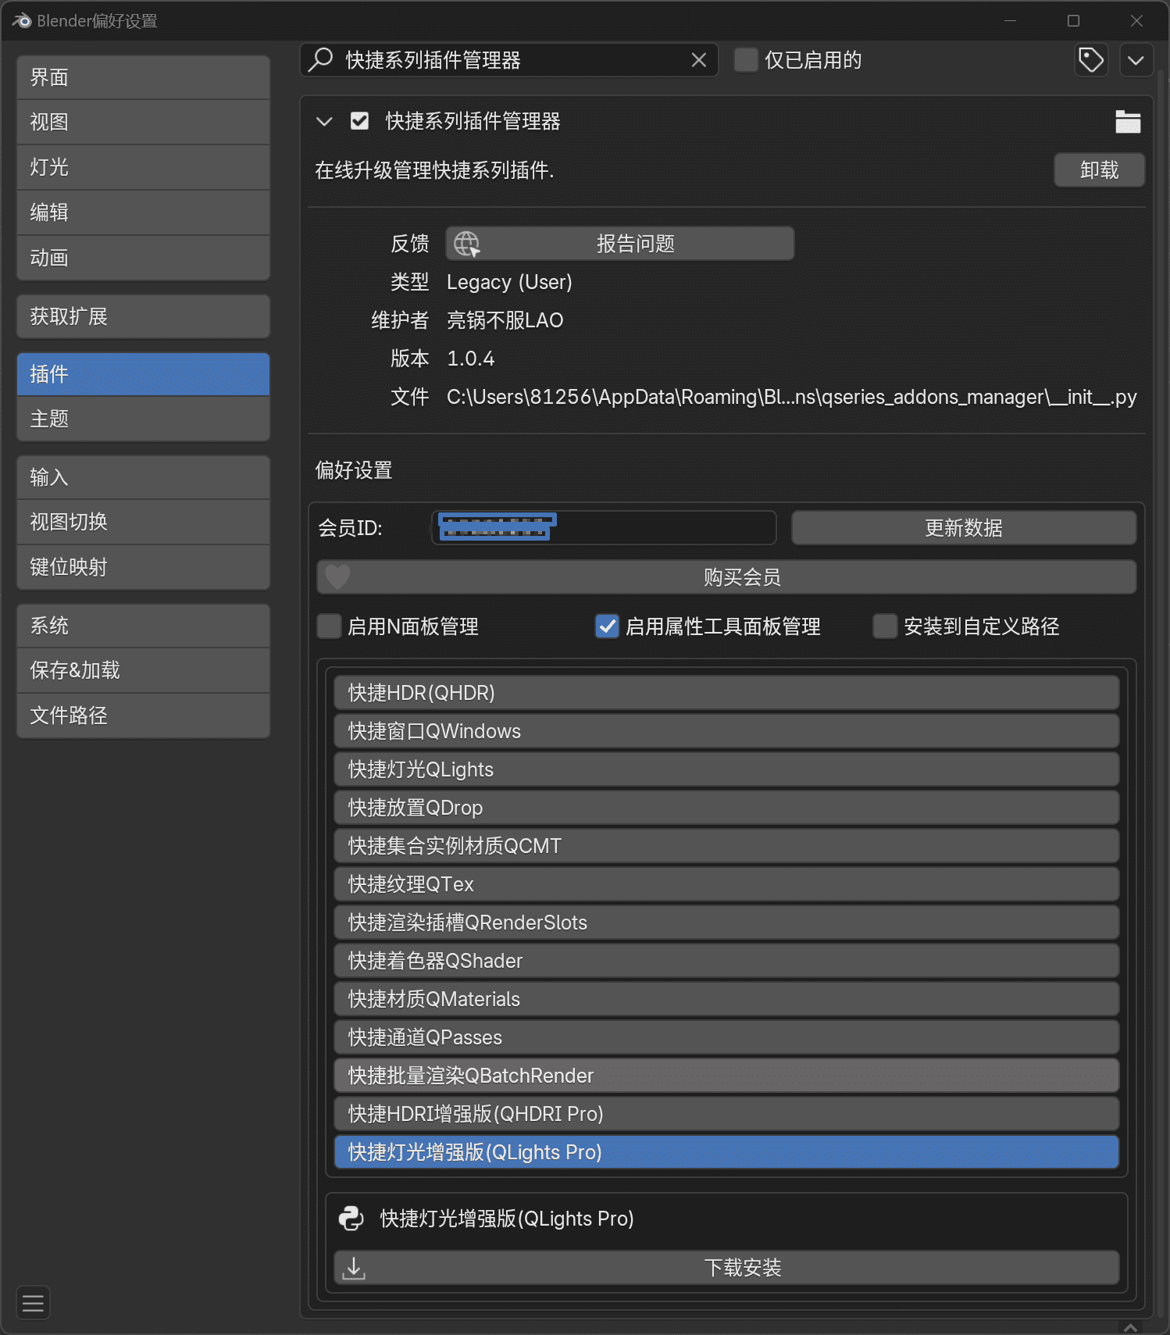Select 快捷渲染插槽QRenderSlots entry
Screen dimensions: 1170x1335
[726, 923]
